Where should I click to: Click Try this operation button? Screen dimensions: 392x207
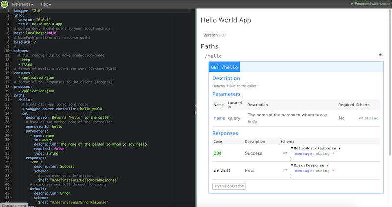click(229, 186)
